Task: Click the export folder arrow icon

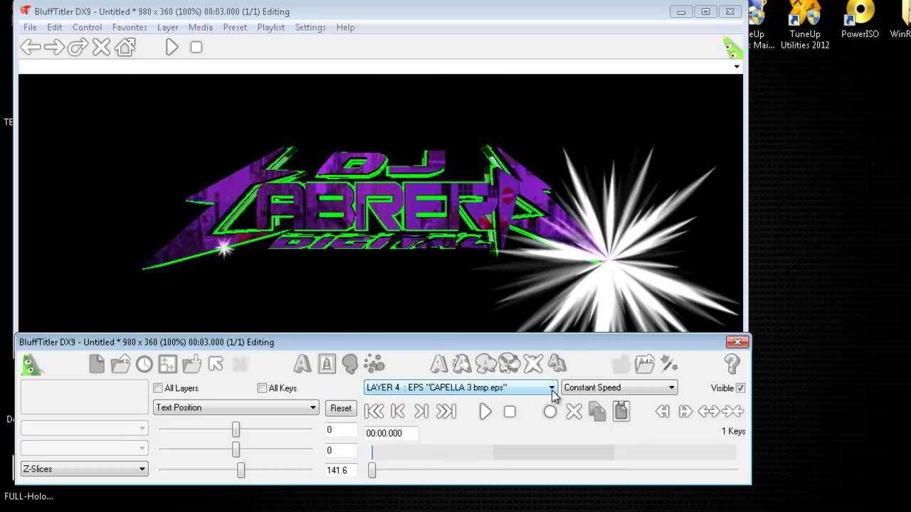Action: [x=191, y=364]
